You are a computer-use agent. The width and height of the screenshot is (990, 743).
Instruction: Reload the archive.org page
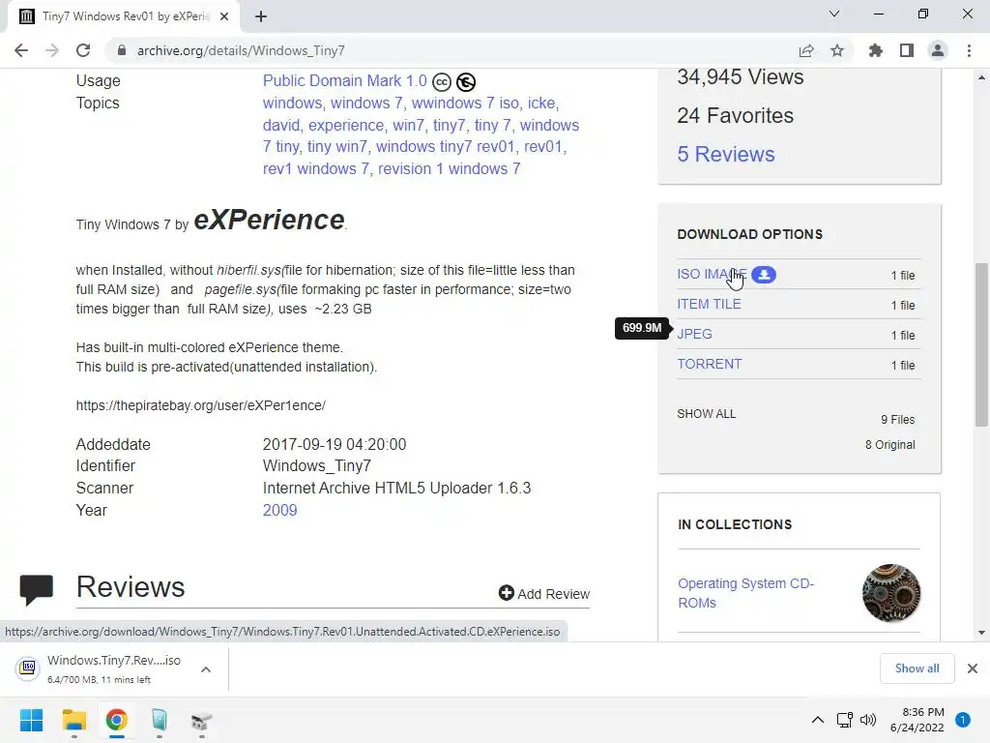click(x=83, y=50)
